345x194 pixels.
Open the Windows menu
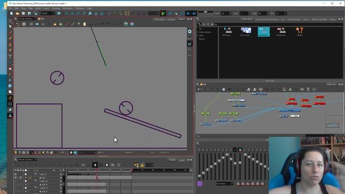pyautogui.click(x=80, y=8)
